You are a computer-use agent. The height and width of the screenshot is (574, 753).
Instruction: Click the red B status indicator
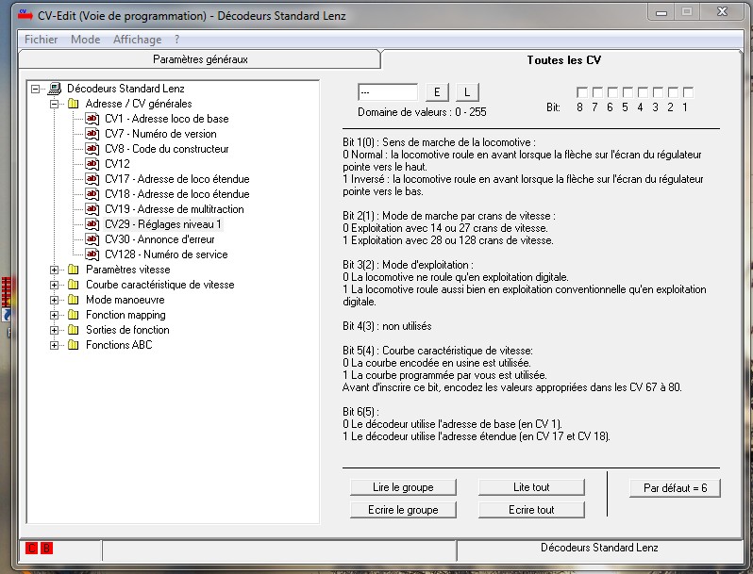[x=46, y=549]
